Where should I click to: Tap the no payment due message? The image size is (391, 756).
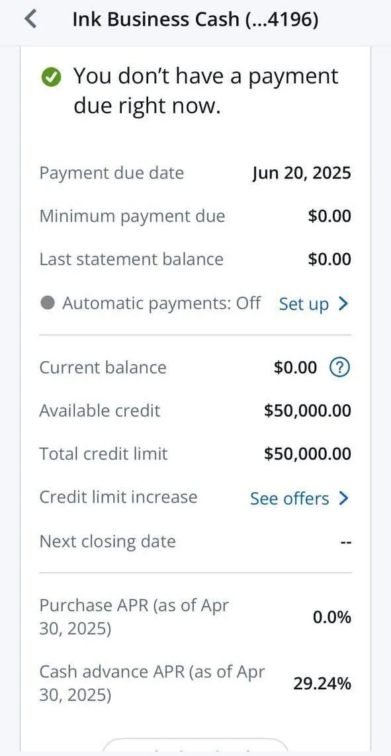pyautogui.click(x=206, y=91)
